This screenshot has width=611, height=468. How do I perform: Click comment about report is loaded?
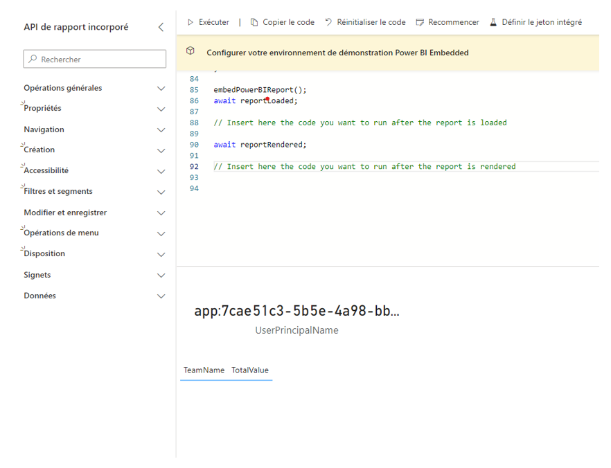click(360, 123)
